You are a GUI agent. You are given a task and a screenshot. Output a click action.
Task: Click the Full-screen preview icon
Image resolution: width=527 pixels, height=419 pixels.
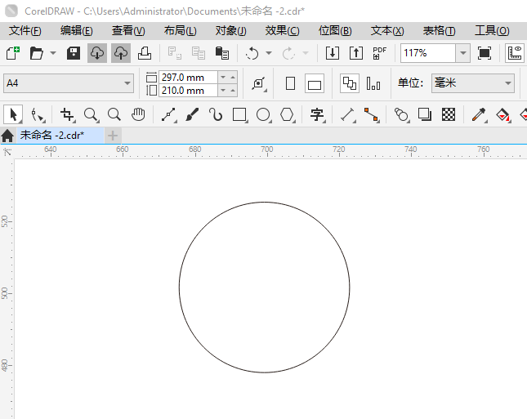pyautogui.click(x=484, y=53)
